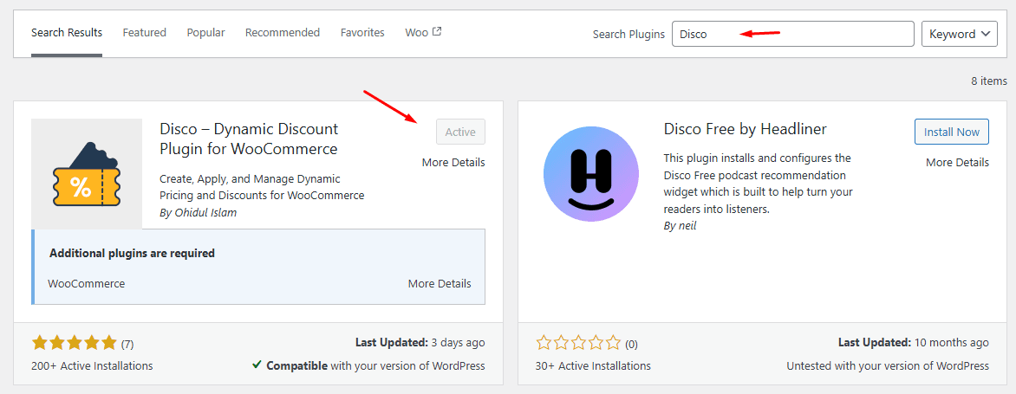Click the disabled Active button
This screenshot has width=1016, height=394.
click(x=460, y=132)
